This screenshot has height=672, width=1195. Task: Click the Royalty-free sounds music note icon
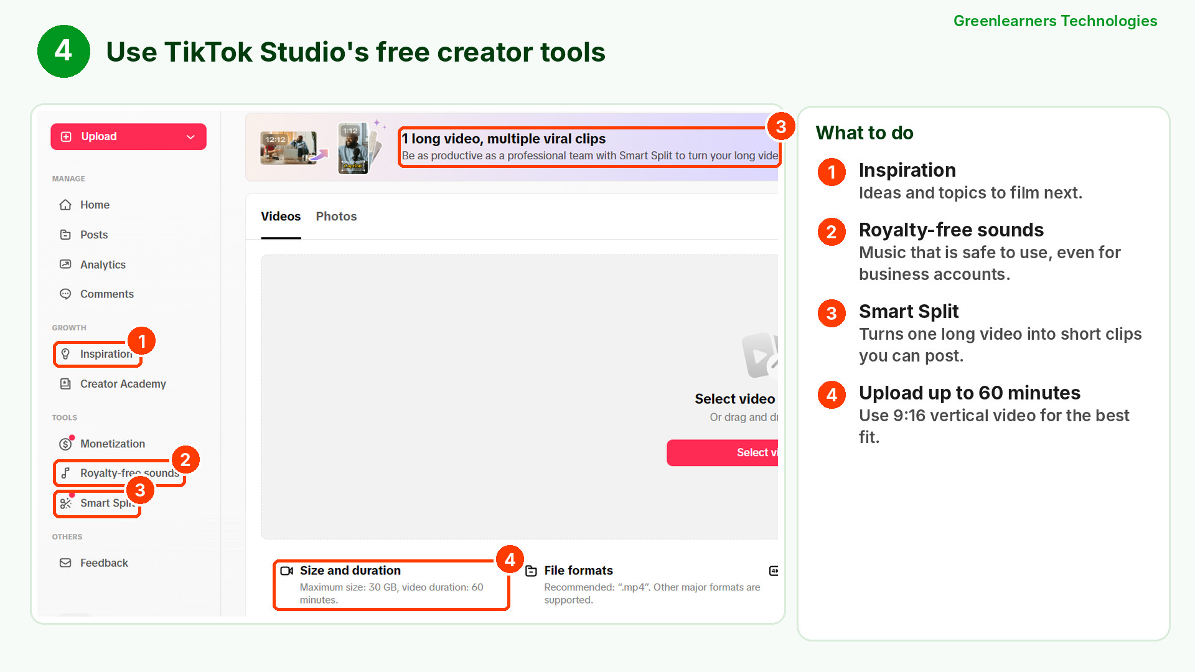65,473
